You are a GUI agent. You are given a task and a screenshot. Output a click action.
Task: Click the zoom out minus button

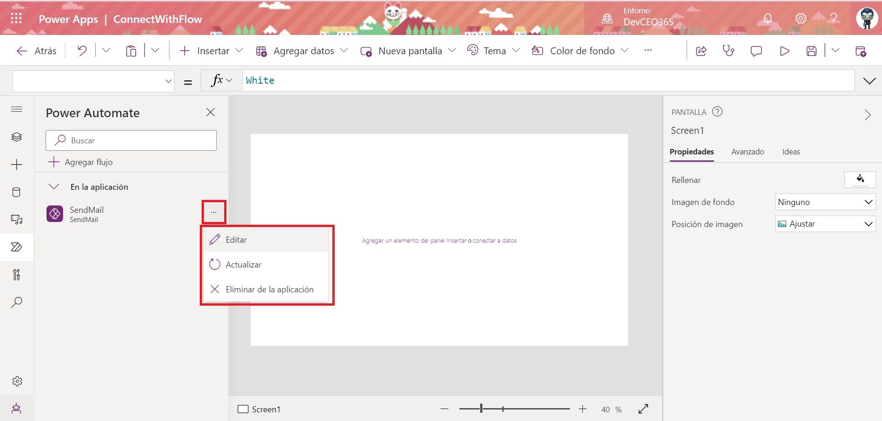tap(444, 409)
